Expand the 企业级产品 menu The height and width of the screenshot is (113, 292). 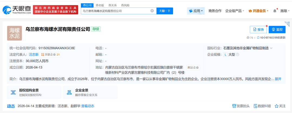coord(235,11)
